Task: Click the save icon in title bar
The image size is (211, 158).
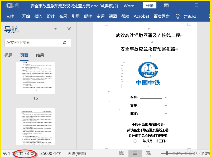Action: 9,6
